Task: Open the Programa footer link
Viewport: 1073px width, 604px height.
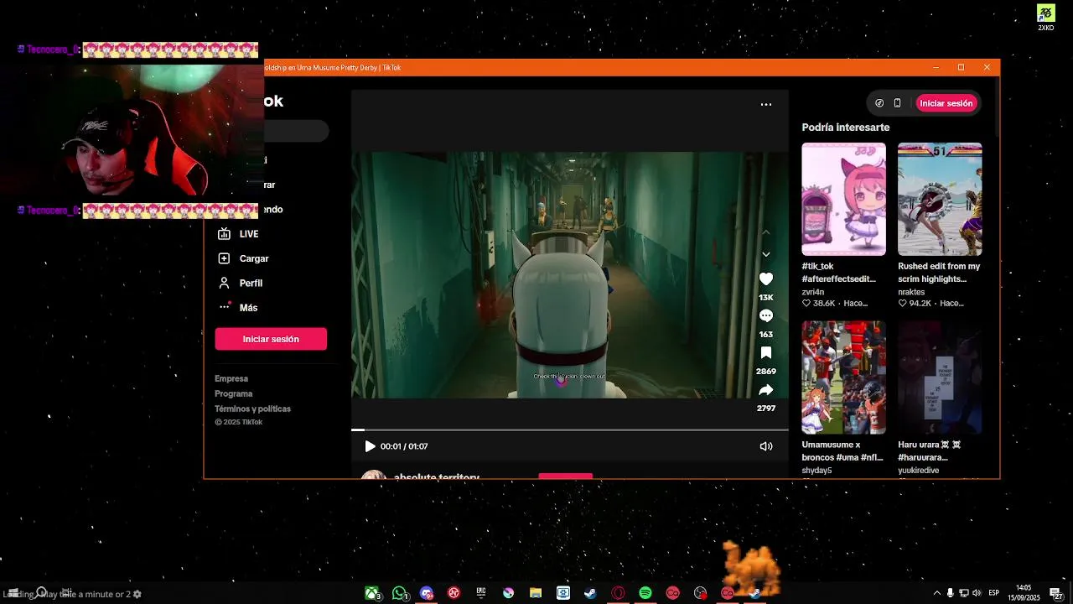Action: [x=234, y=393]
